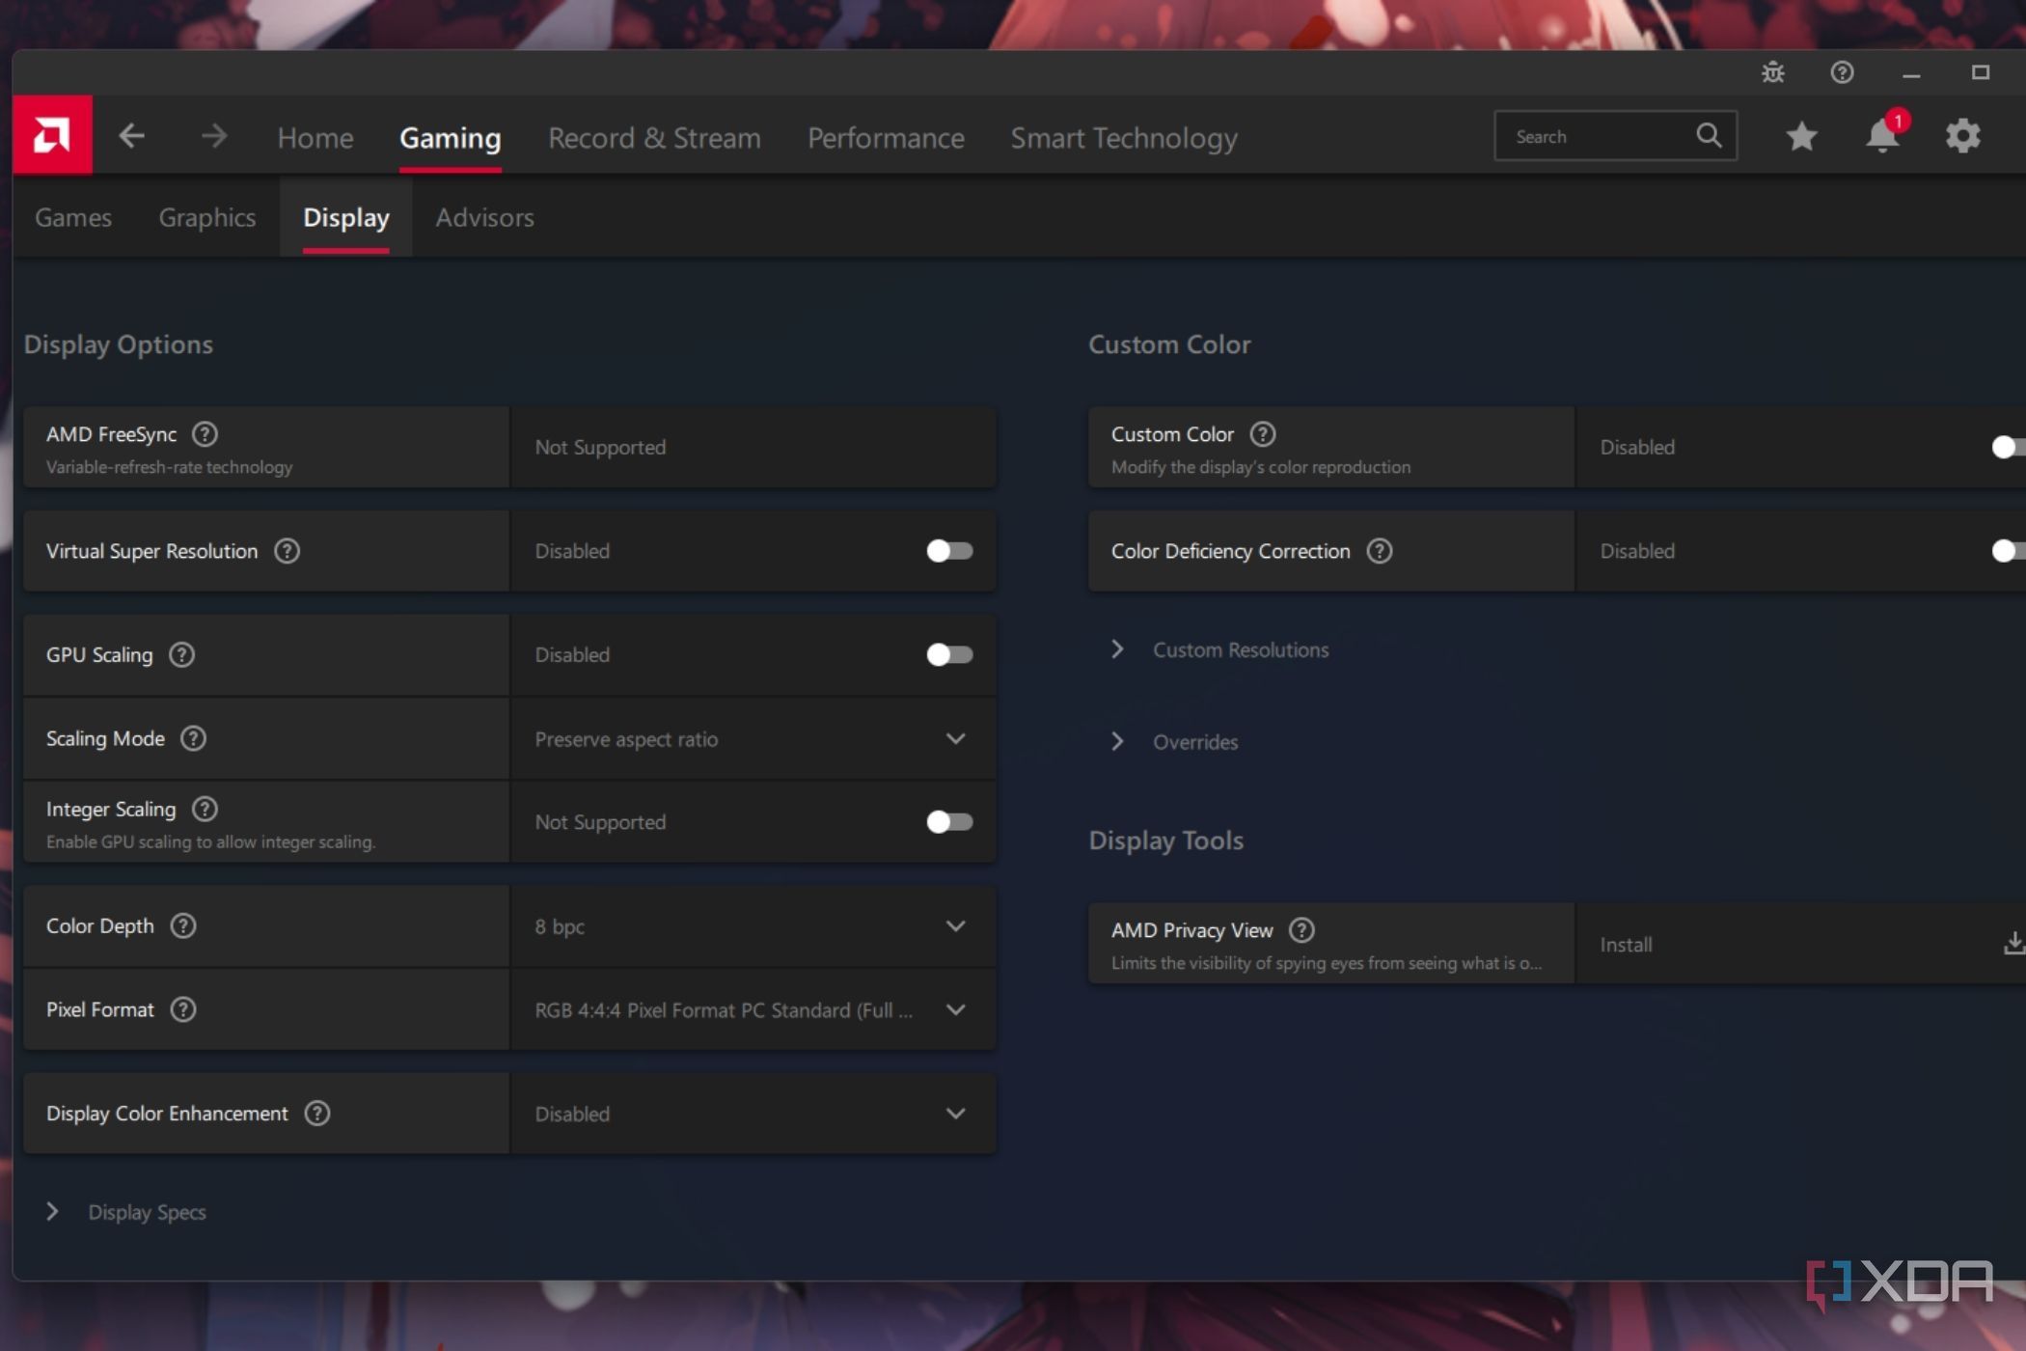Open the settings gear icon
Viewport: 2026px width, 1351px height.
click(x=1962, y=136)
